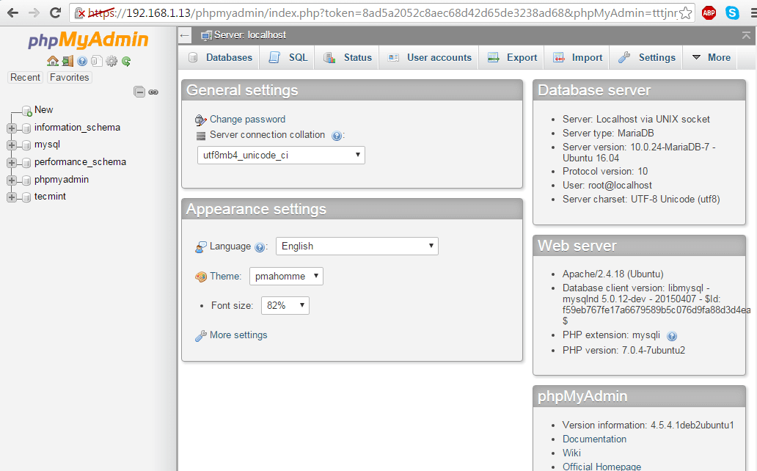The width and height of the screenshot is (757, 471).
Task: Click the browser back arrow
Action: coord(12,12)
